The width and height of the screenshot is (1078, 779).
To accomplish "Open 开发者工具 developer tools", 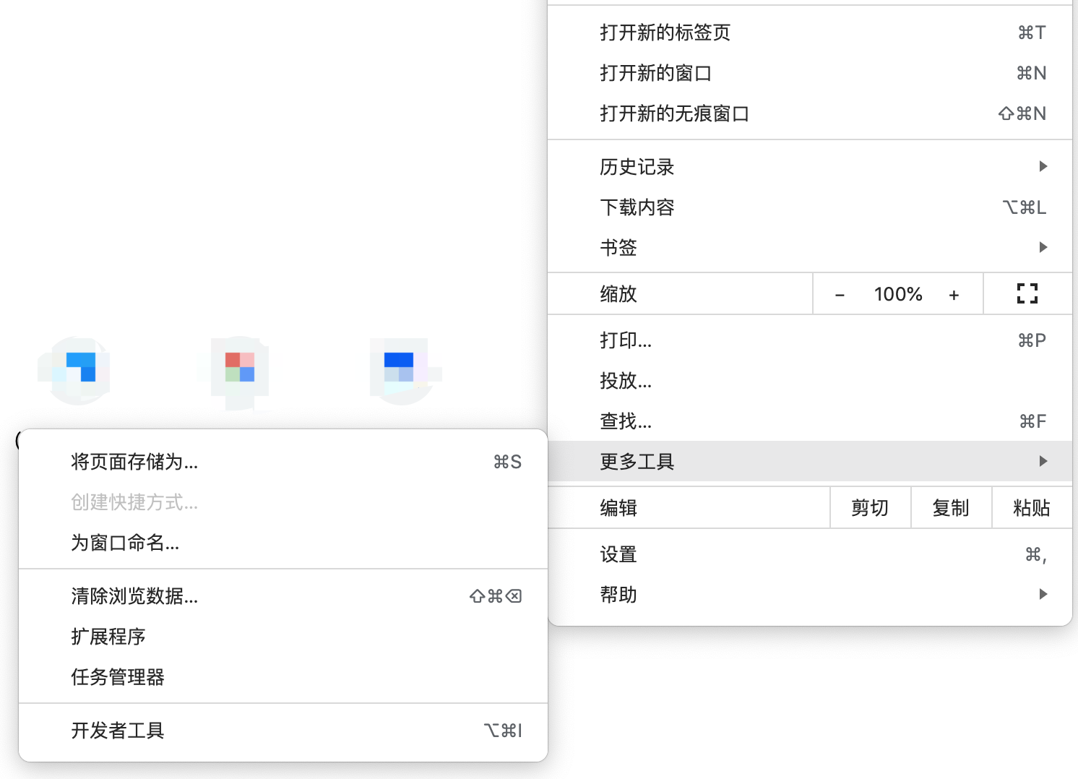I will [283, 731].
